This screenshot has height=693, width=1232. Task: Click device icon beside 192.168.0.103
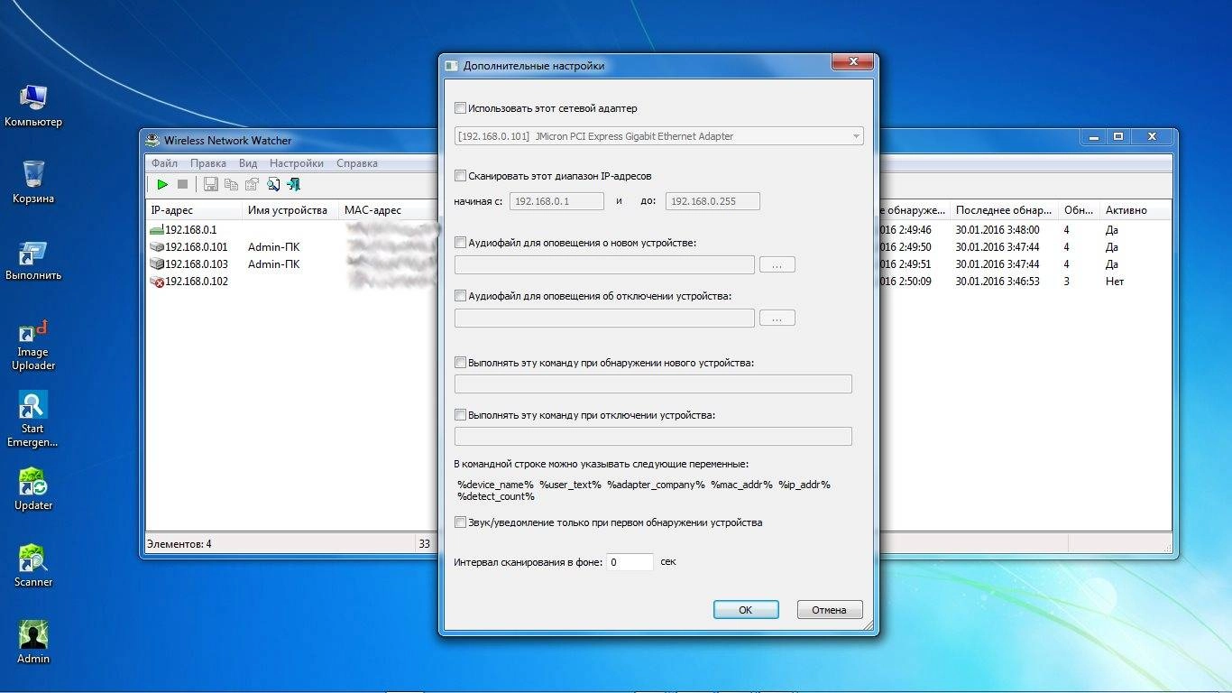click(x=157, y=264)
